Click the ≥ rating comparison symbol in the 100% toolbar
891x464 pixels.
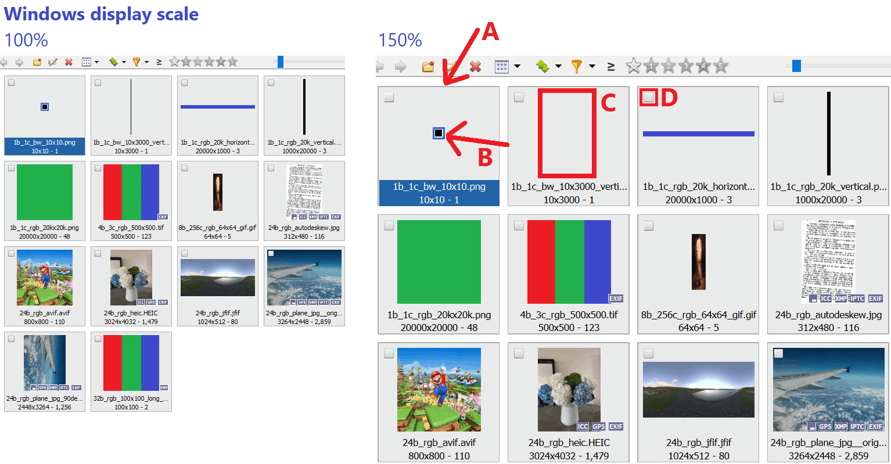point(159,62)
